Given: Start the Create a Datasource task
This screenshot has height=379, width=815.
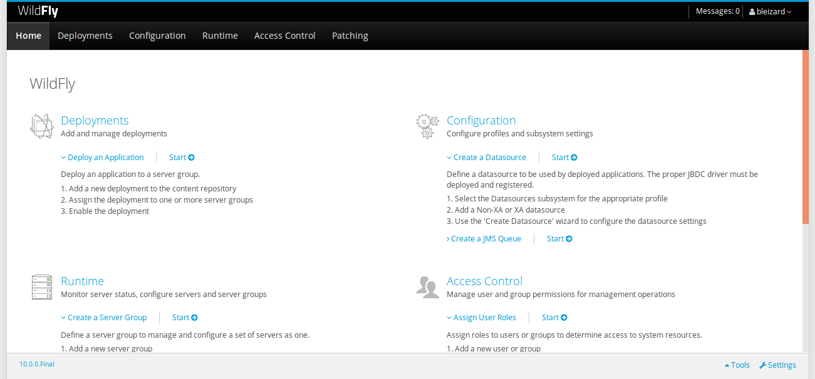Looking at the screenshot, I should point(564,158).
